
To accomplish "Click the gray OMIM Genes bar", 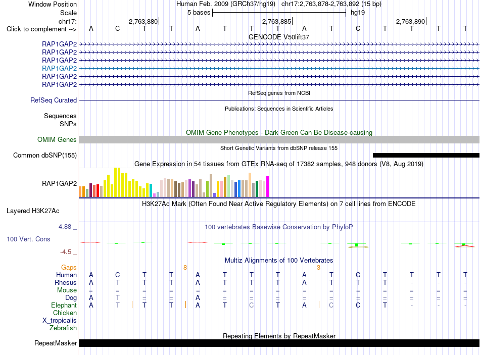I will [279, 139].
